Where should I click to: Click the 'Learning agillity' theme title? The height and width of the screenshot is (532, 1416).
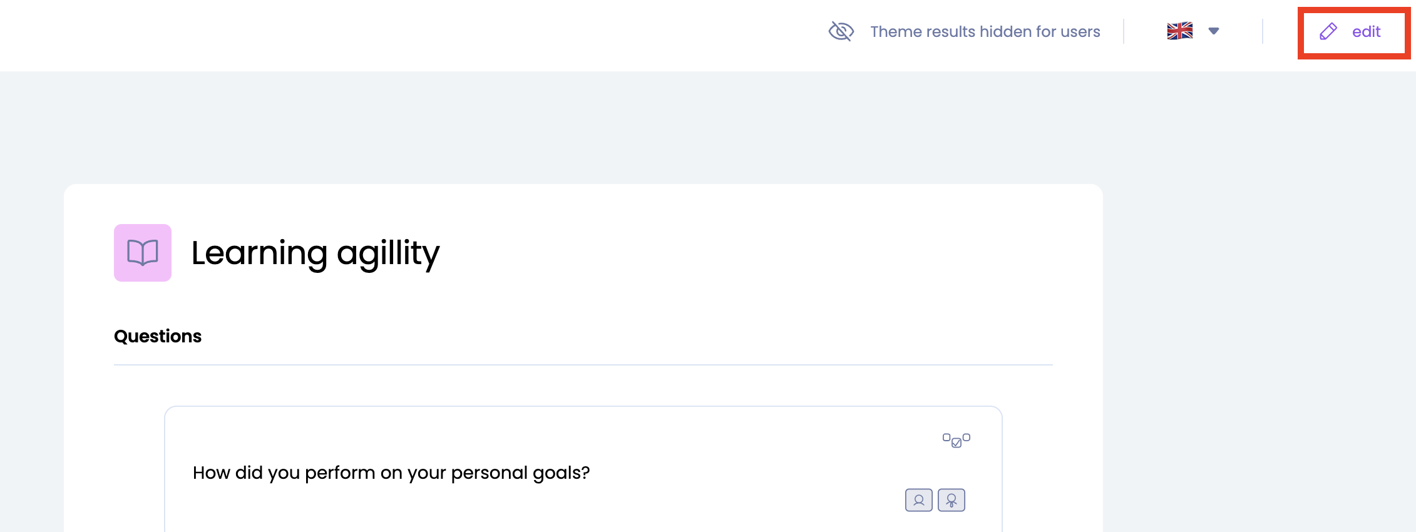tap(316, 253)
